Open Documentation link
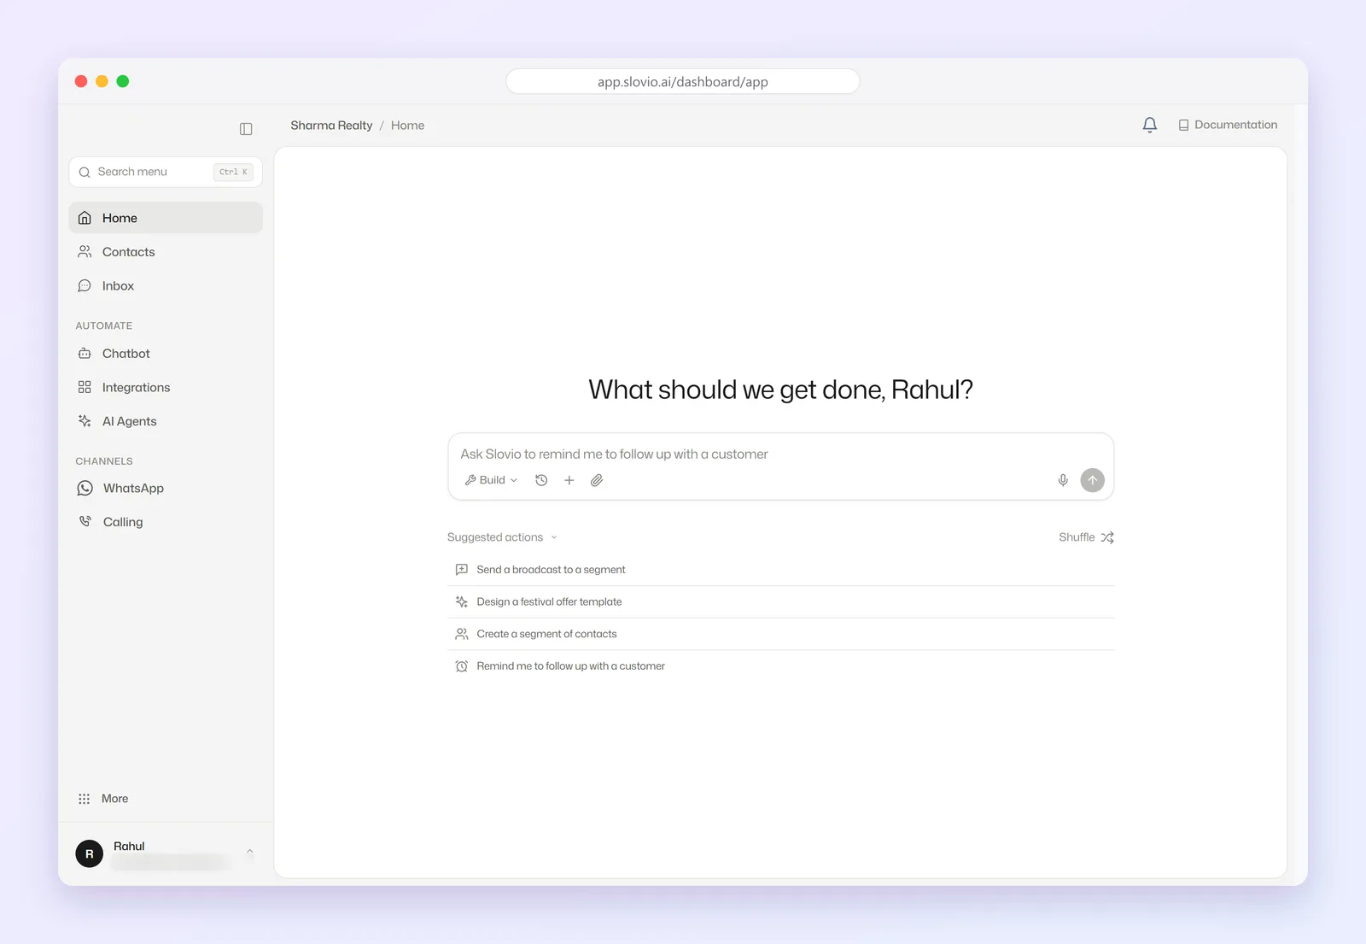Image resolution: width=1366 pixels, height=944 pixels. (1228, 125)
